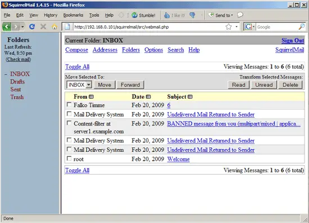The width and height of the screenshot is (309, 223).
Task: Click the StumbleUpon Stumble! icon
Action: 135,15
